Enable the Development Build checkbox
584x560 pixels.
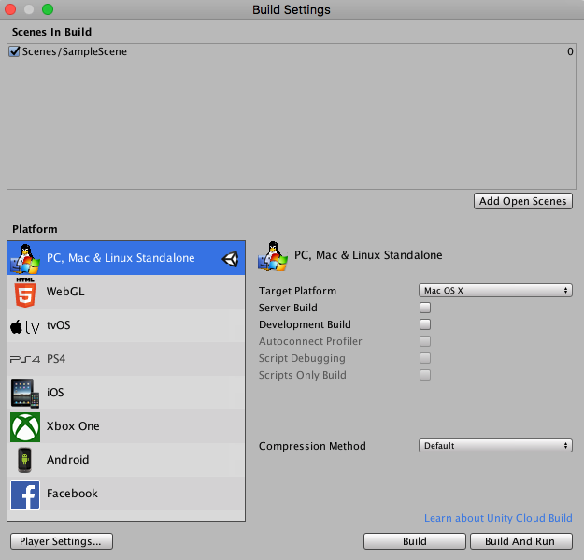(425, 324)
